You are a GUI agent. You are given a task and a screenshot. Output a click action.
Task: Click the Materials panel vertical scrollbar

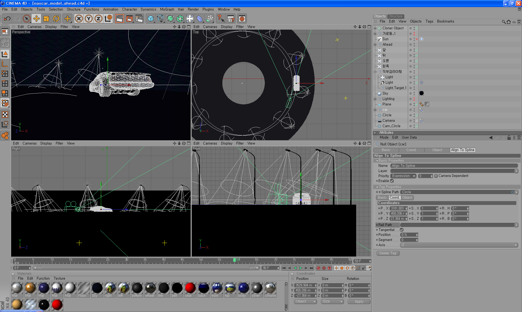[x=286, y=296]
